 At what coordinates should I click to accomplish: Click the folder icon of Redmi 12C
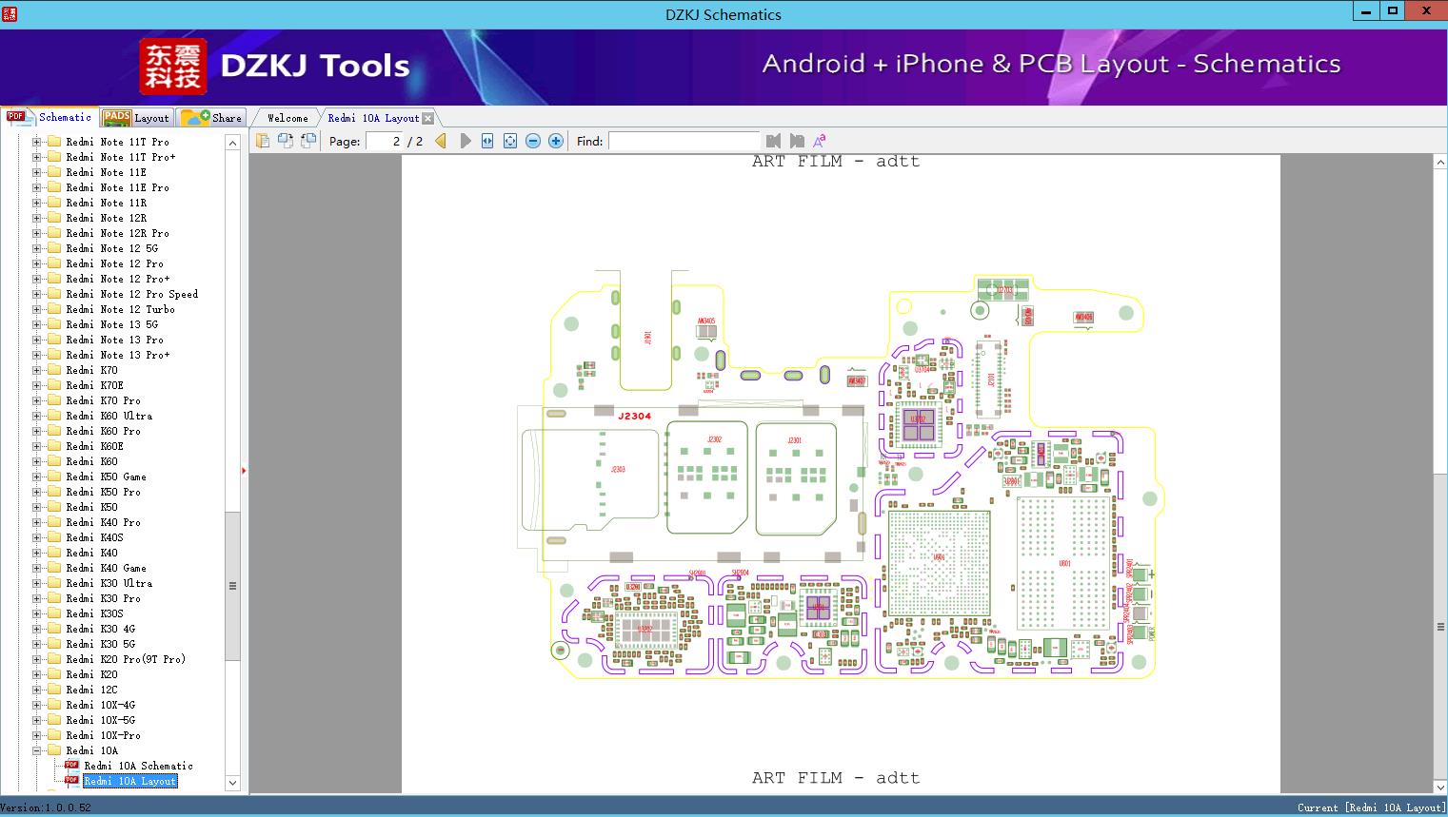pyautogui.click(x=54, y=690)
